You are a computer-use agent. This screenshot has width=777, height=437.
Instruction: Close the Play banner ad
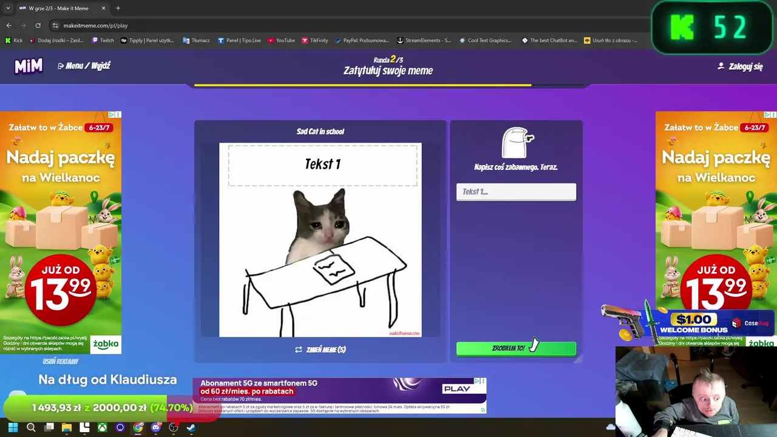[x=483, y=381]
